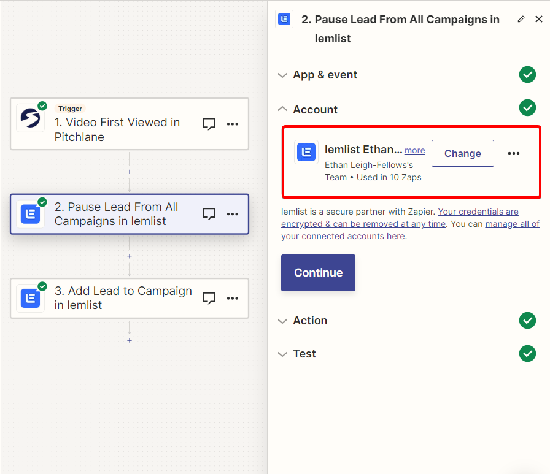Click the Continue button

point(318,272)
